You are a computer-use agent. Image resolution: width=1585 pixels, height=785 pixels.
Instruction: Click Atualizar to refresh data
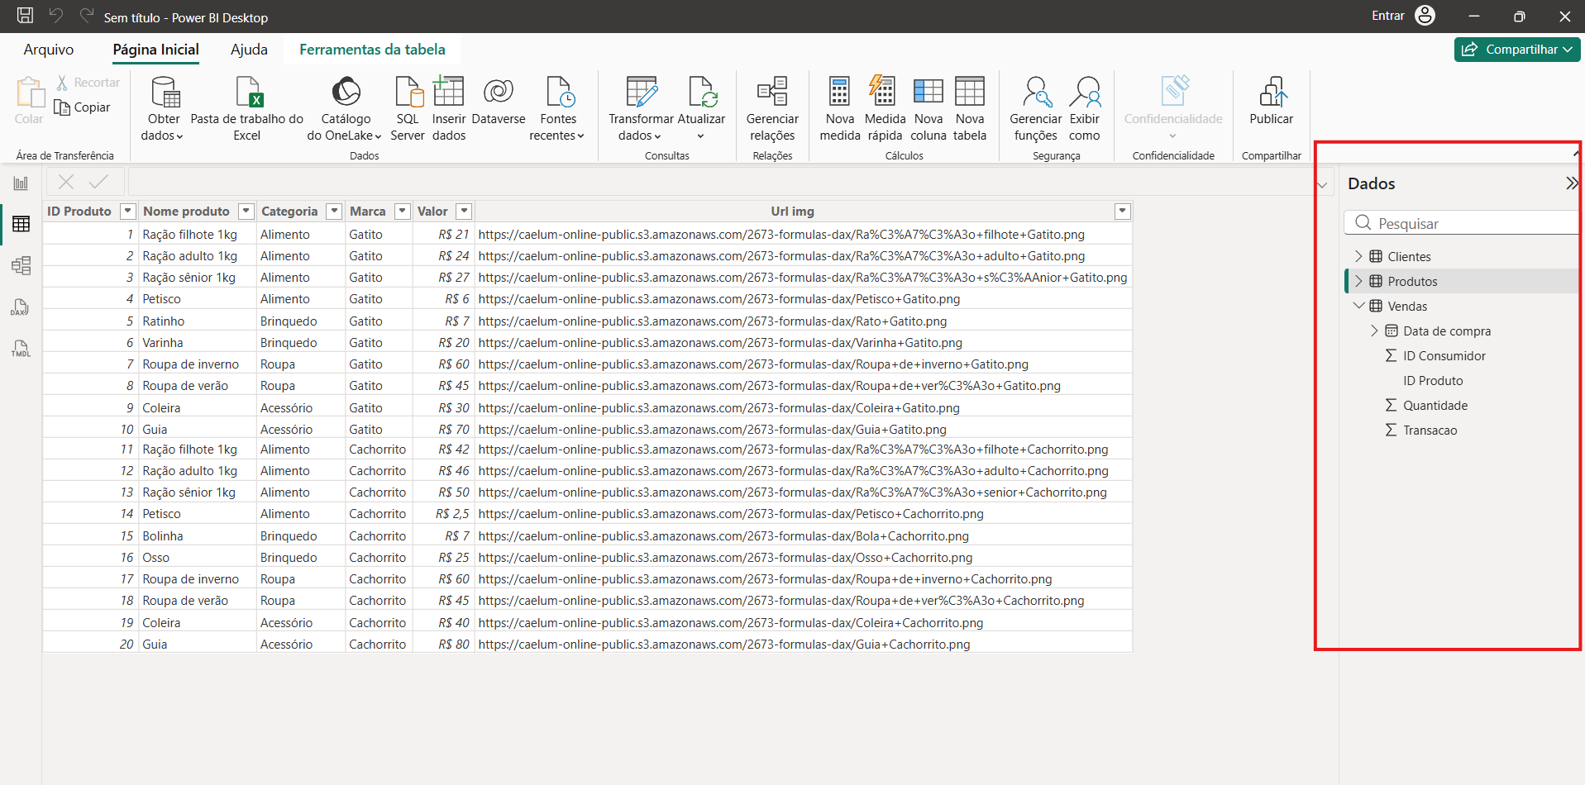pyautogui.click(x=701, y=109)
